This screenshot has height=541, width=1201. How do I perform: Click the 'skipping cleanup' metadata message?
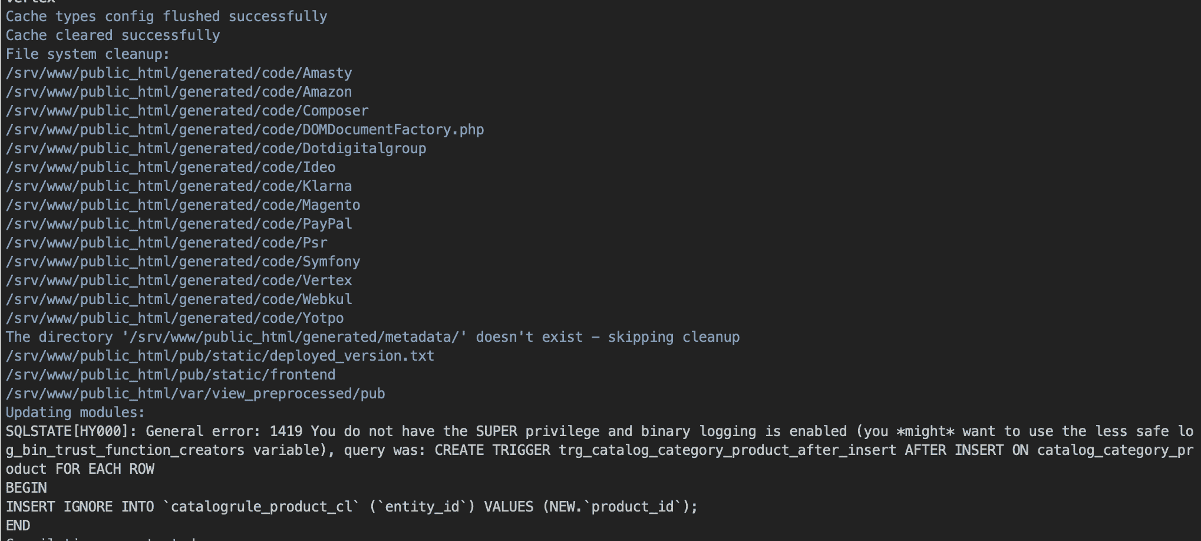[372, 337]
